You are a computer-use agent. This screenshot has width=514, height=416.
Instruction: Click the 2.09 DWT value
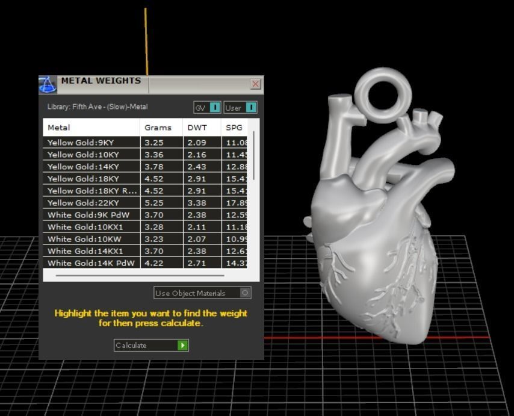[x=197, y=143]
